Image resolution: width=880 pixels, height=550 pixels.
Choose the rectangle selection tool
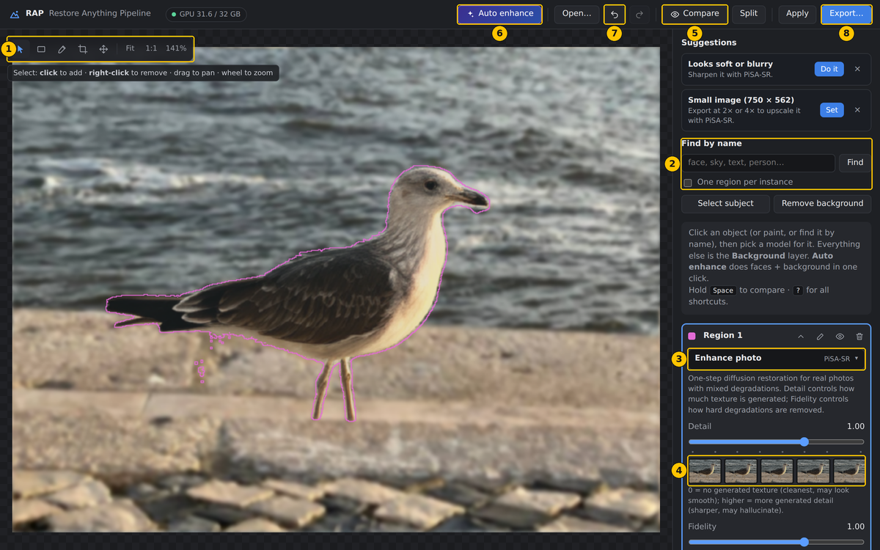click(x=41, y=49)
